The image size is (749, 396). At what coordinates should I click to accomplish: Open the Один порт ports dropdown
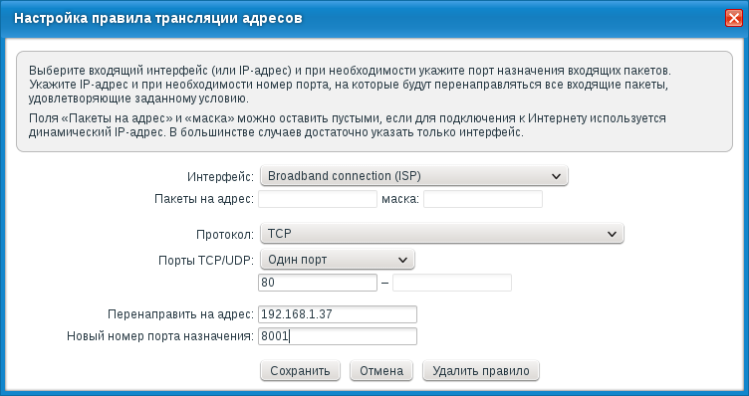[x=338, y=260]
